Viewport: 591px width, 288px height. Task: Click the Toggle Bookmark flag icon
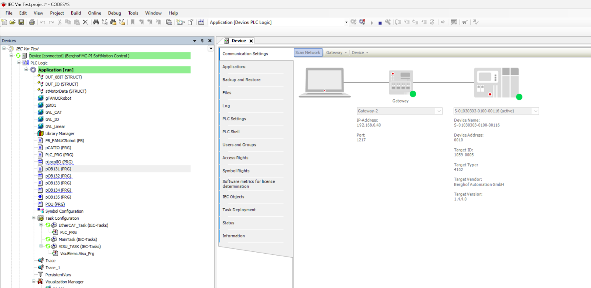(x=133, y=22)
